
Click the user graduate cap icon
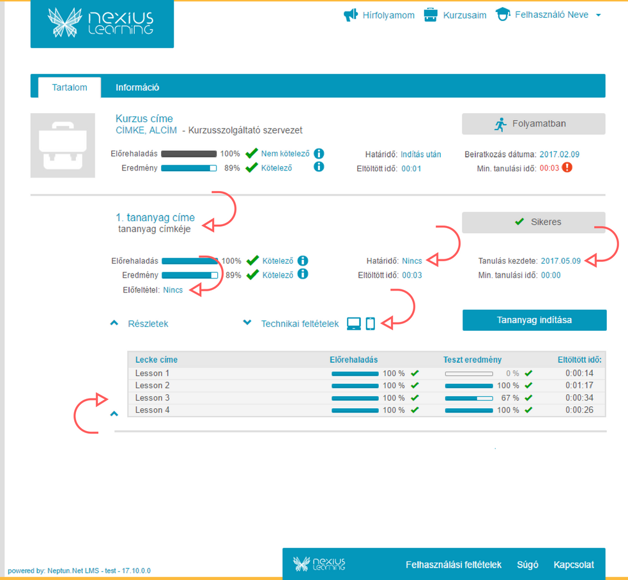point(503,15)
